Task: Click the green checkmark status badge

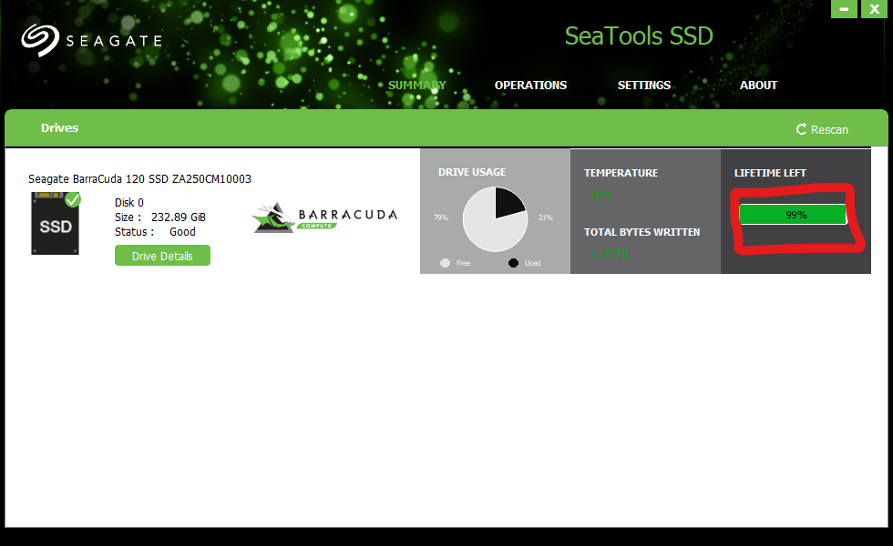Action: point(73,199)
